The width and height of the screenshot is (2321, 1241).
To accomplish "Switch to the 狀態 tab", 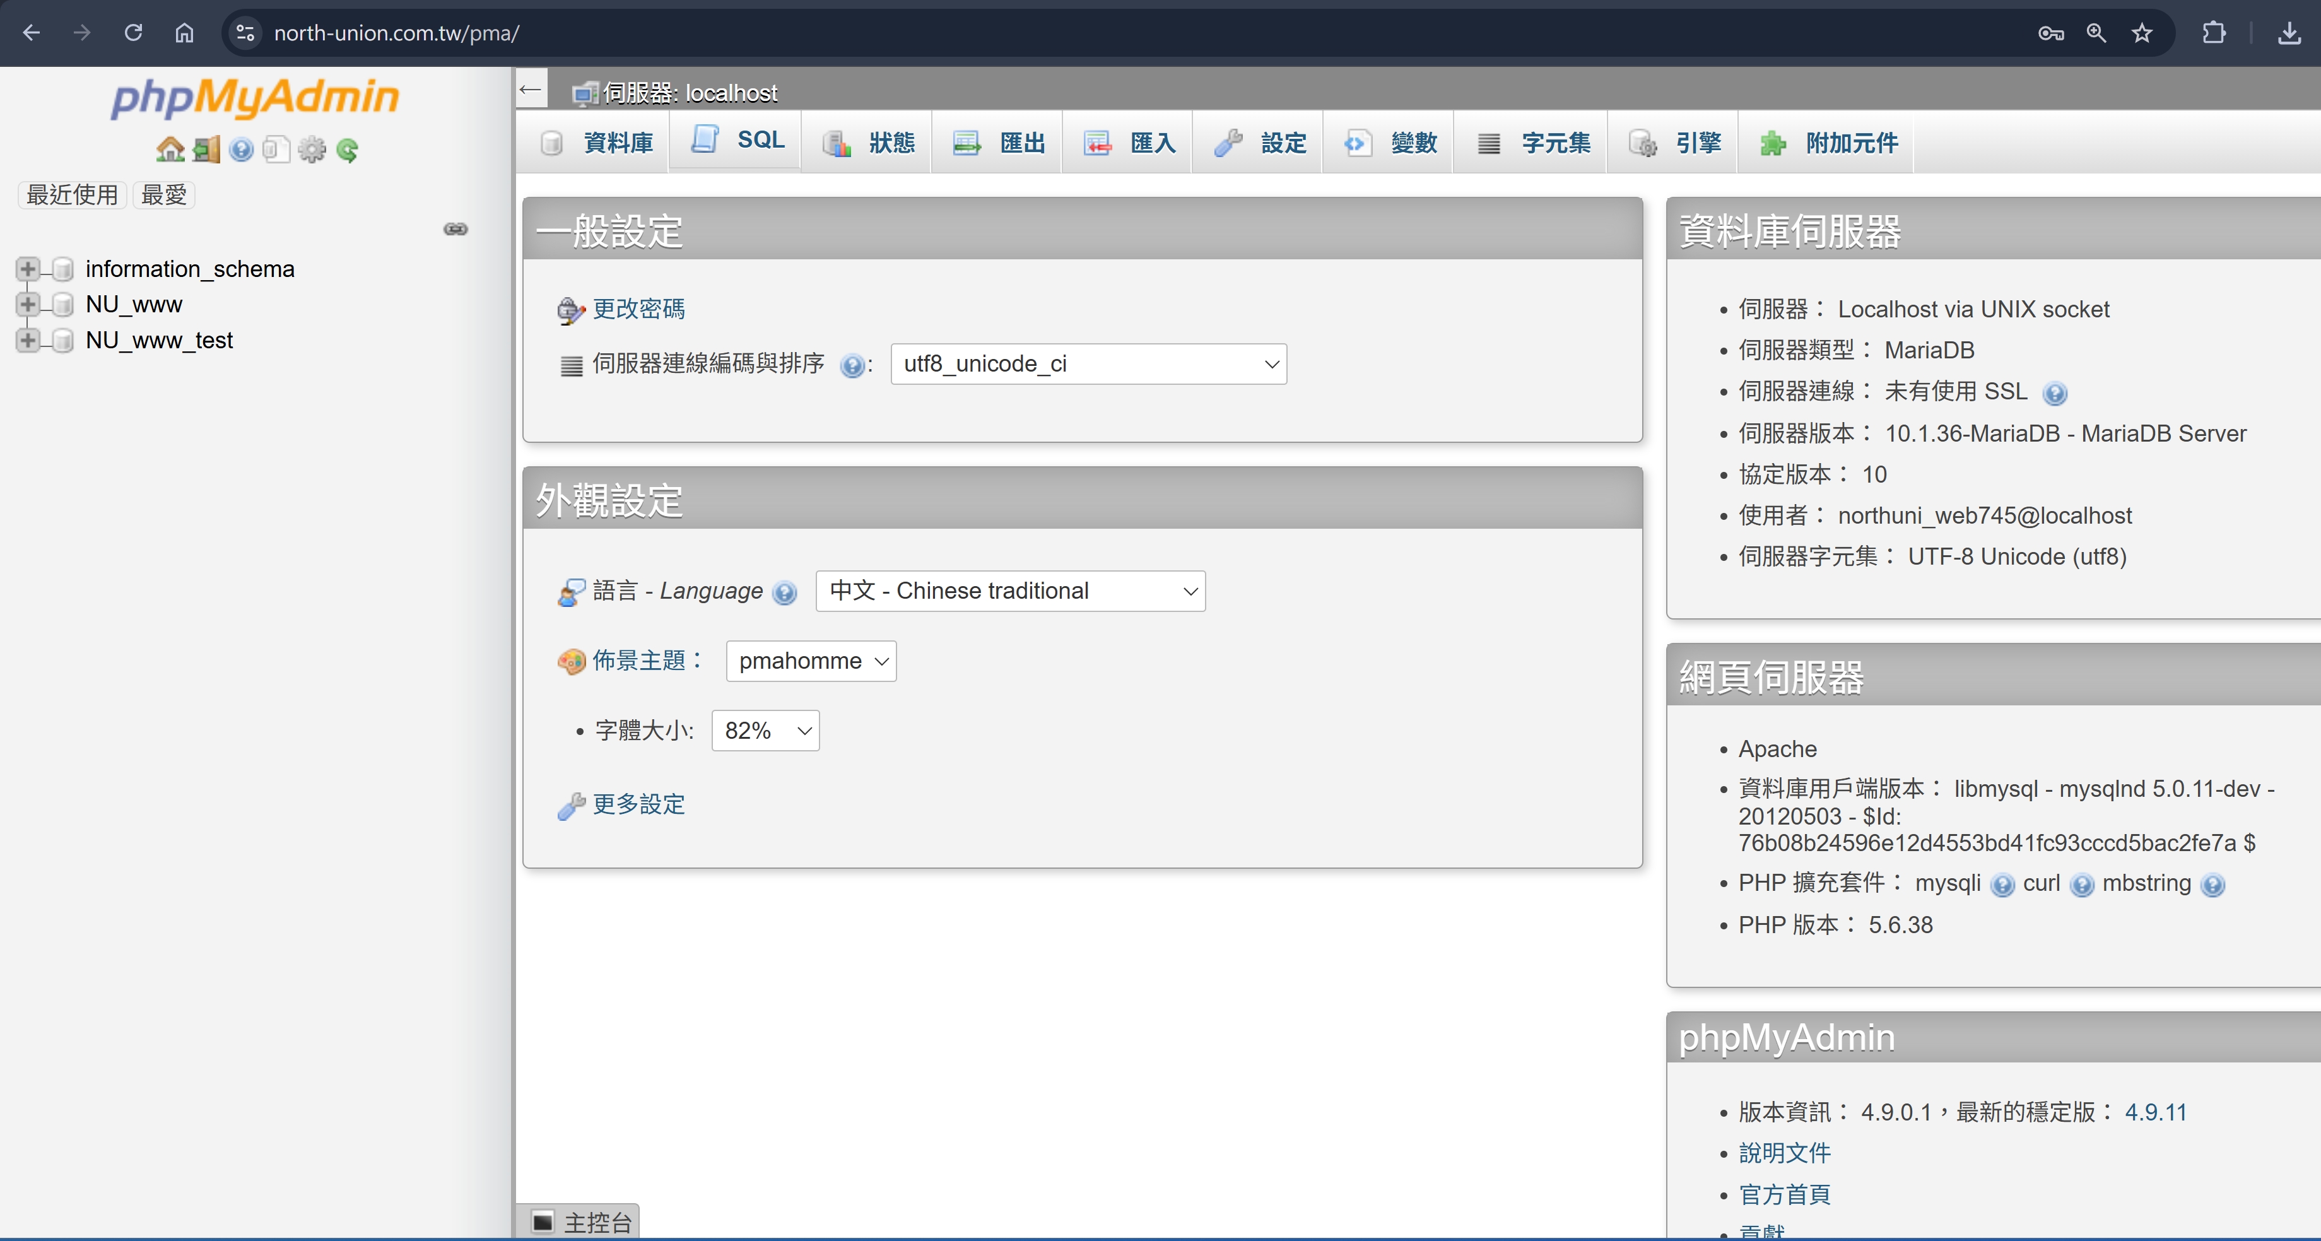I will point(867,143).
